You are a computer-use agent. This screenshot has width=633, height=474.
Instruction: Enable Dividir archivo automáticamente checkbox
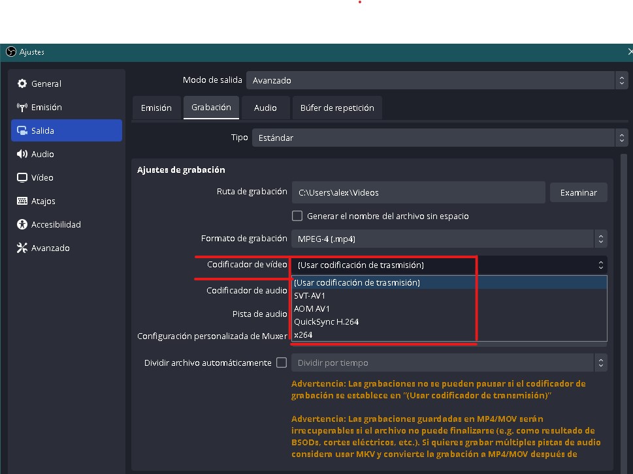282,363
